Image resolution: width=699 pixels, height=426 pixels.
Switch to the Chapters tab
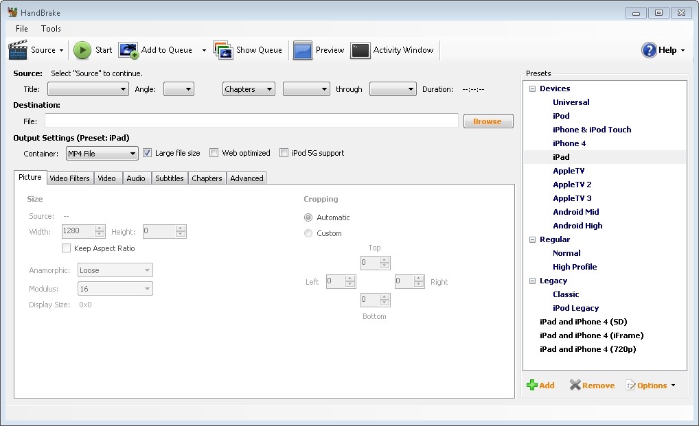tap(207, 178)
